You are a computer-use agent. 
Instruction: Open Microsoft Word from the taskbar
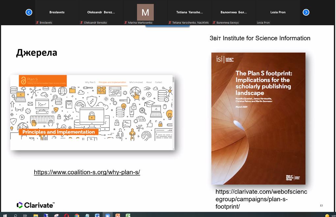click(x=97, y=215)
